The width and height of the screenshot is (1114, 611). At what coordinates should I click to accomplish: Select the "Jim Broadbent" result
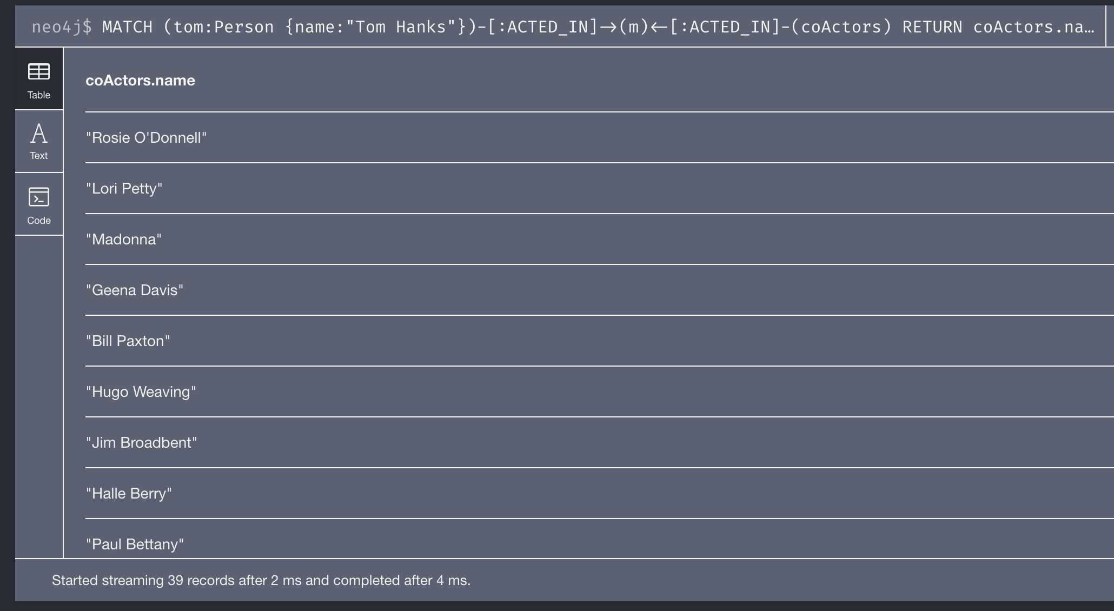[599, 443]
